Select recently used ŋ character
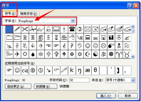141x102 pixels. [80, 70]
